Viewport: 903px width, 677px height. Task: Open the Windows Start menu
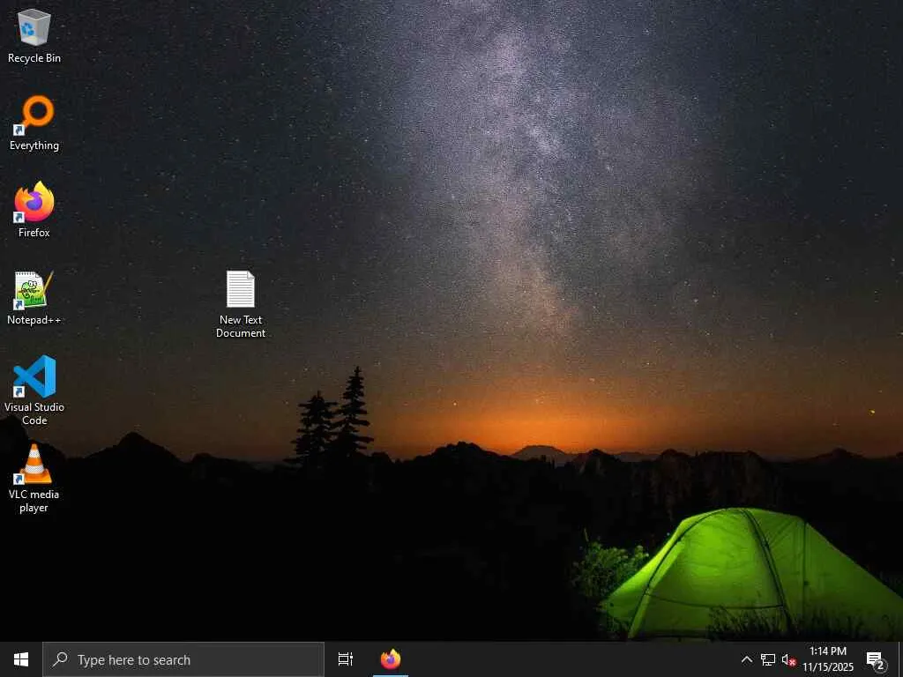pos(21,659)
